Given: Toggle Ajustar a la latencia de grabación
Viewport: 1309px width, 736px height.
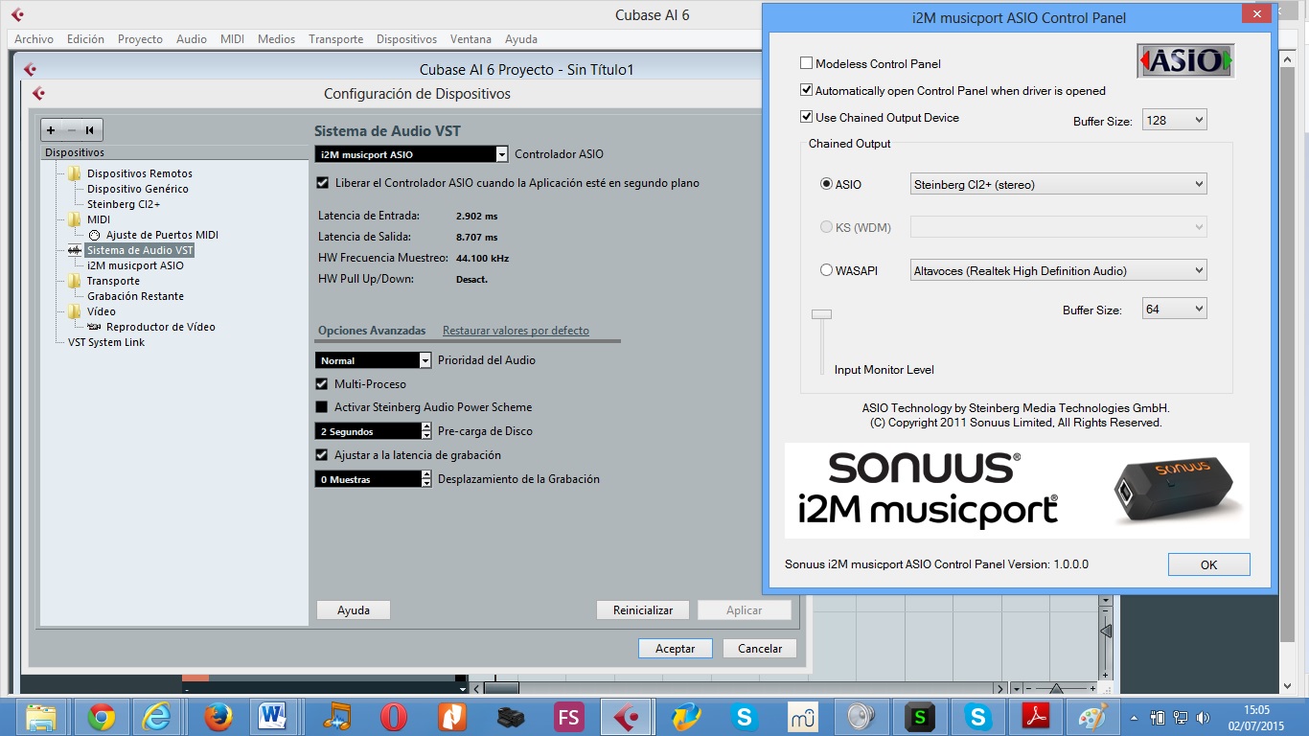Looking at the screenshot, I should click(322, 455).
